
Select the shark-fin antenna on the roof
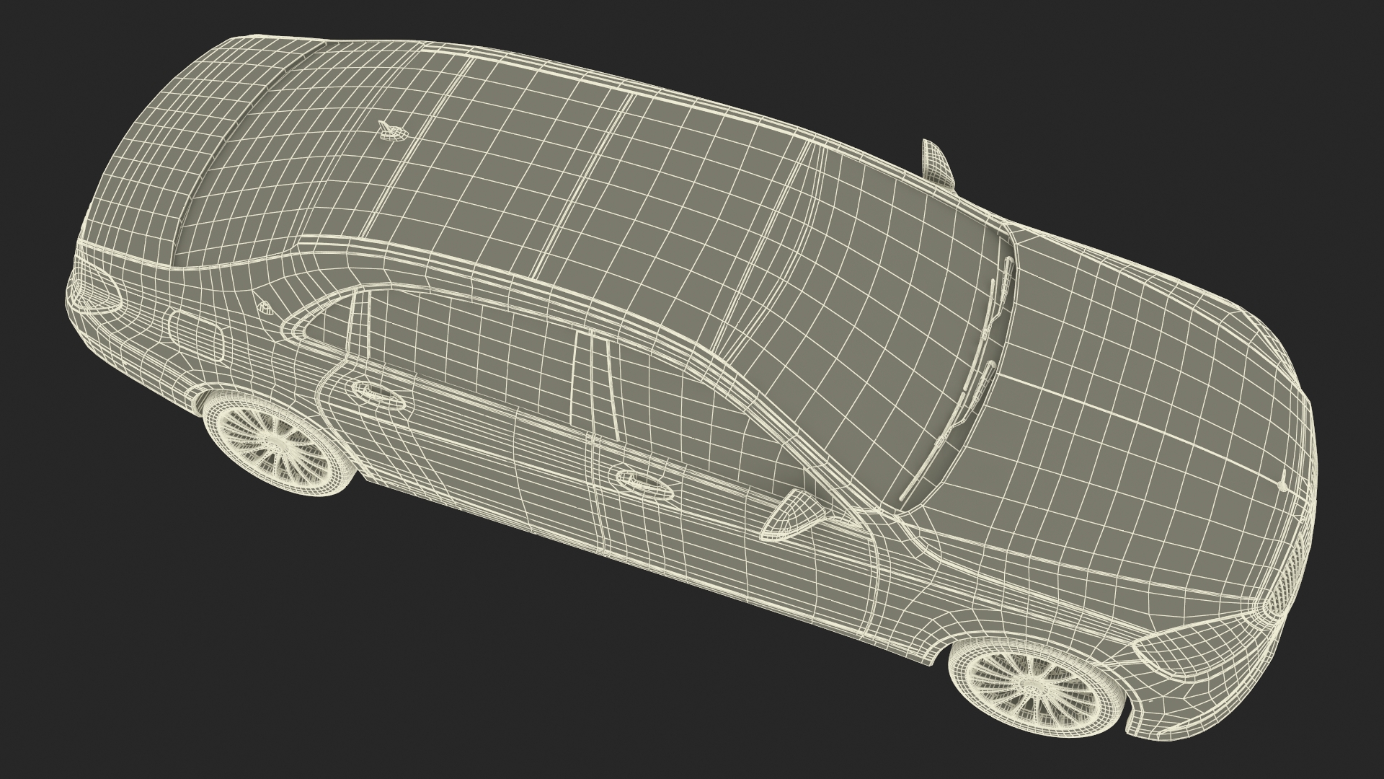click(x=394, y=132)
